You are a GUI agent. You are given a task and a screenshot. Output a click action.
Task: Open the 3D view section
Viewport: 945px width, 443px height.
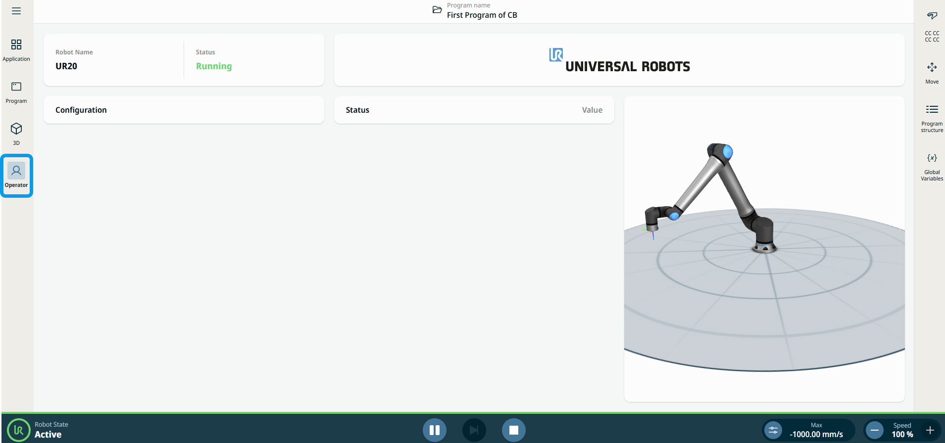point(16,133)
